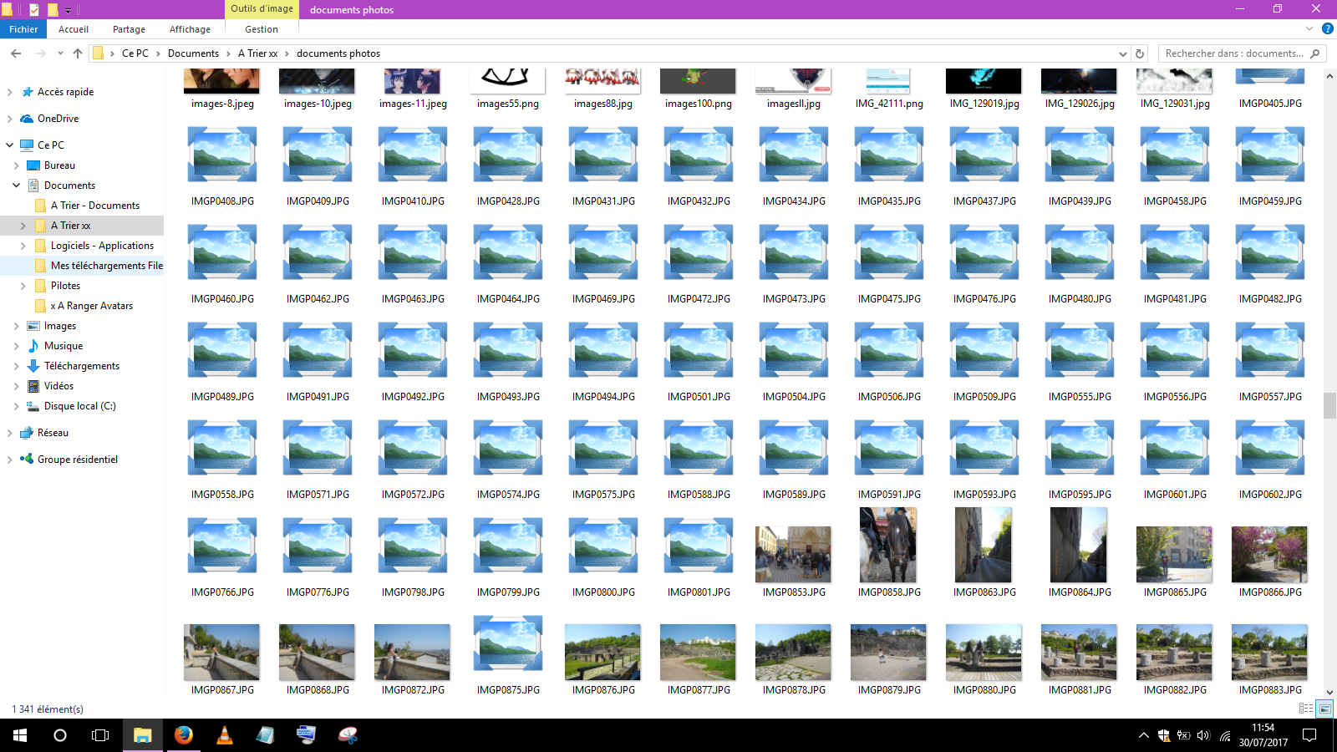Select file images100.png
Screen dimensions: 1337x752
699,89
